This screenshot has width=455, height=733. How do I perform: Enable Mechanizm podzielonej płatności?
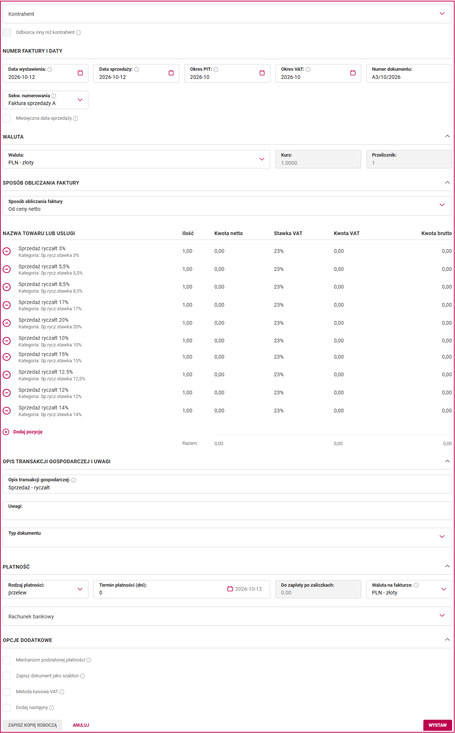[7, 660]
